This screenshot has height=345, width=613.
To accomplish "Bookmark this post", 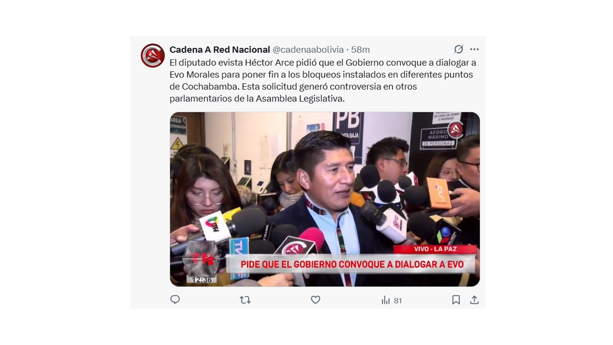I will [x=456, y=300].
